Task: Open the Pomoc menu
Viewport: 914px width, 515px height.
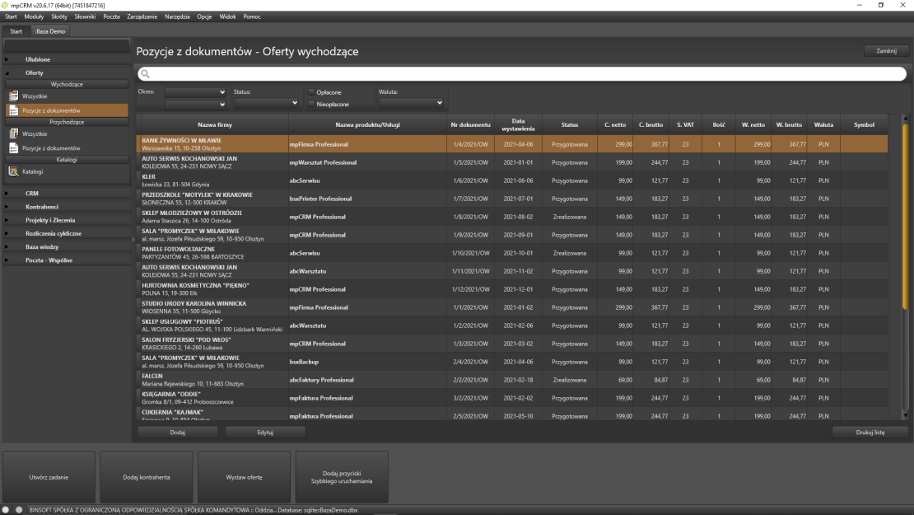Action: point(252,17)
